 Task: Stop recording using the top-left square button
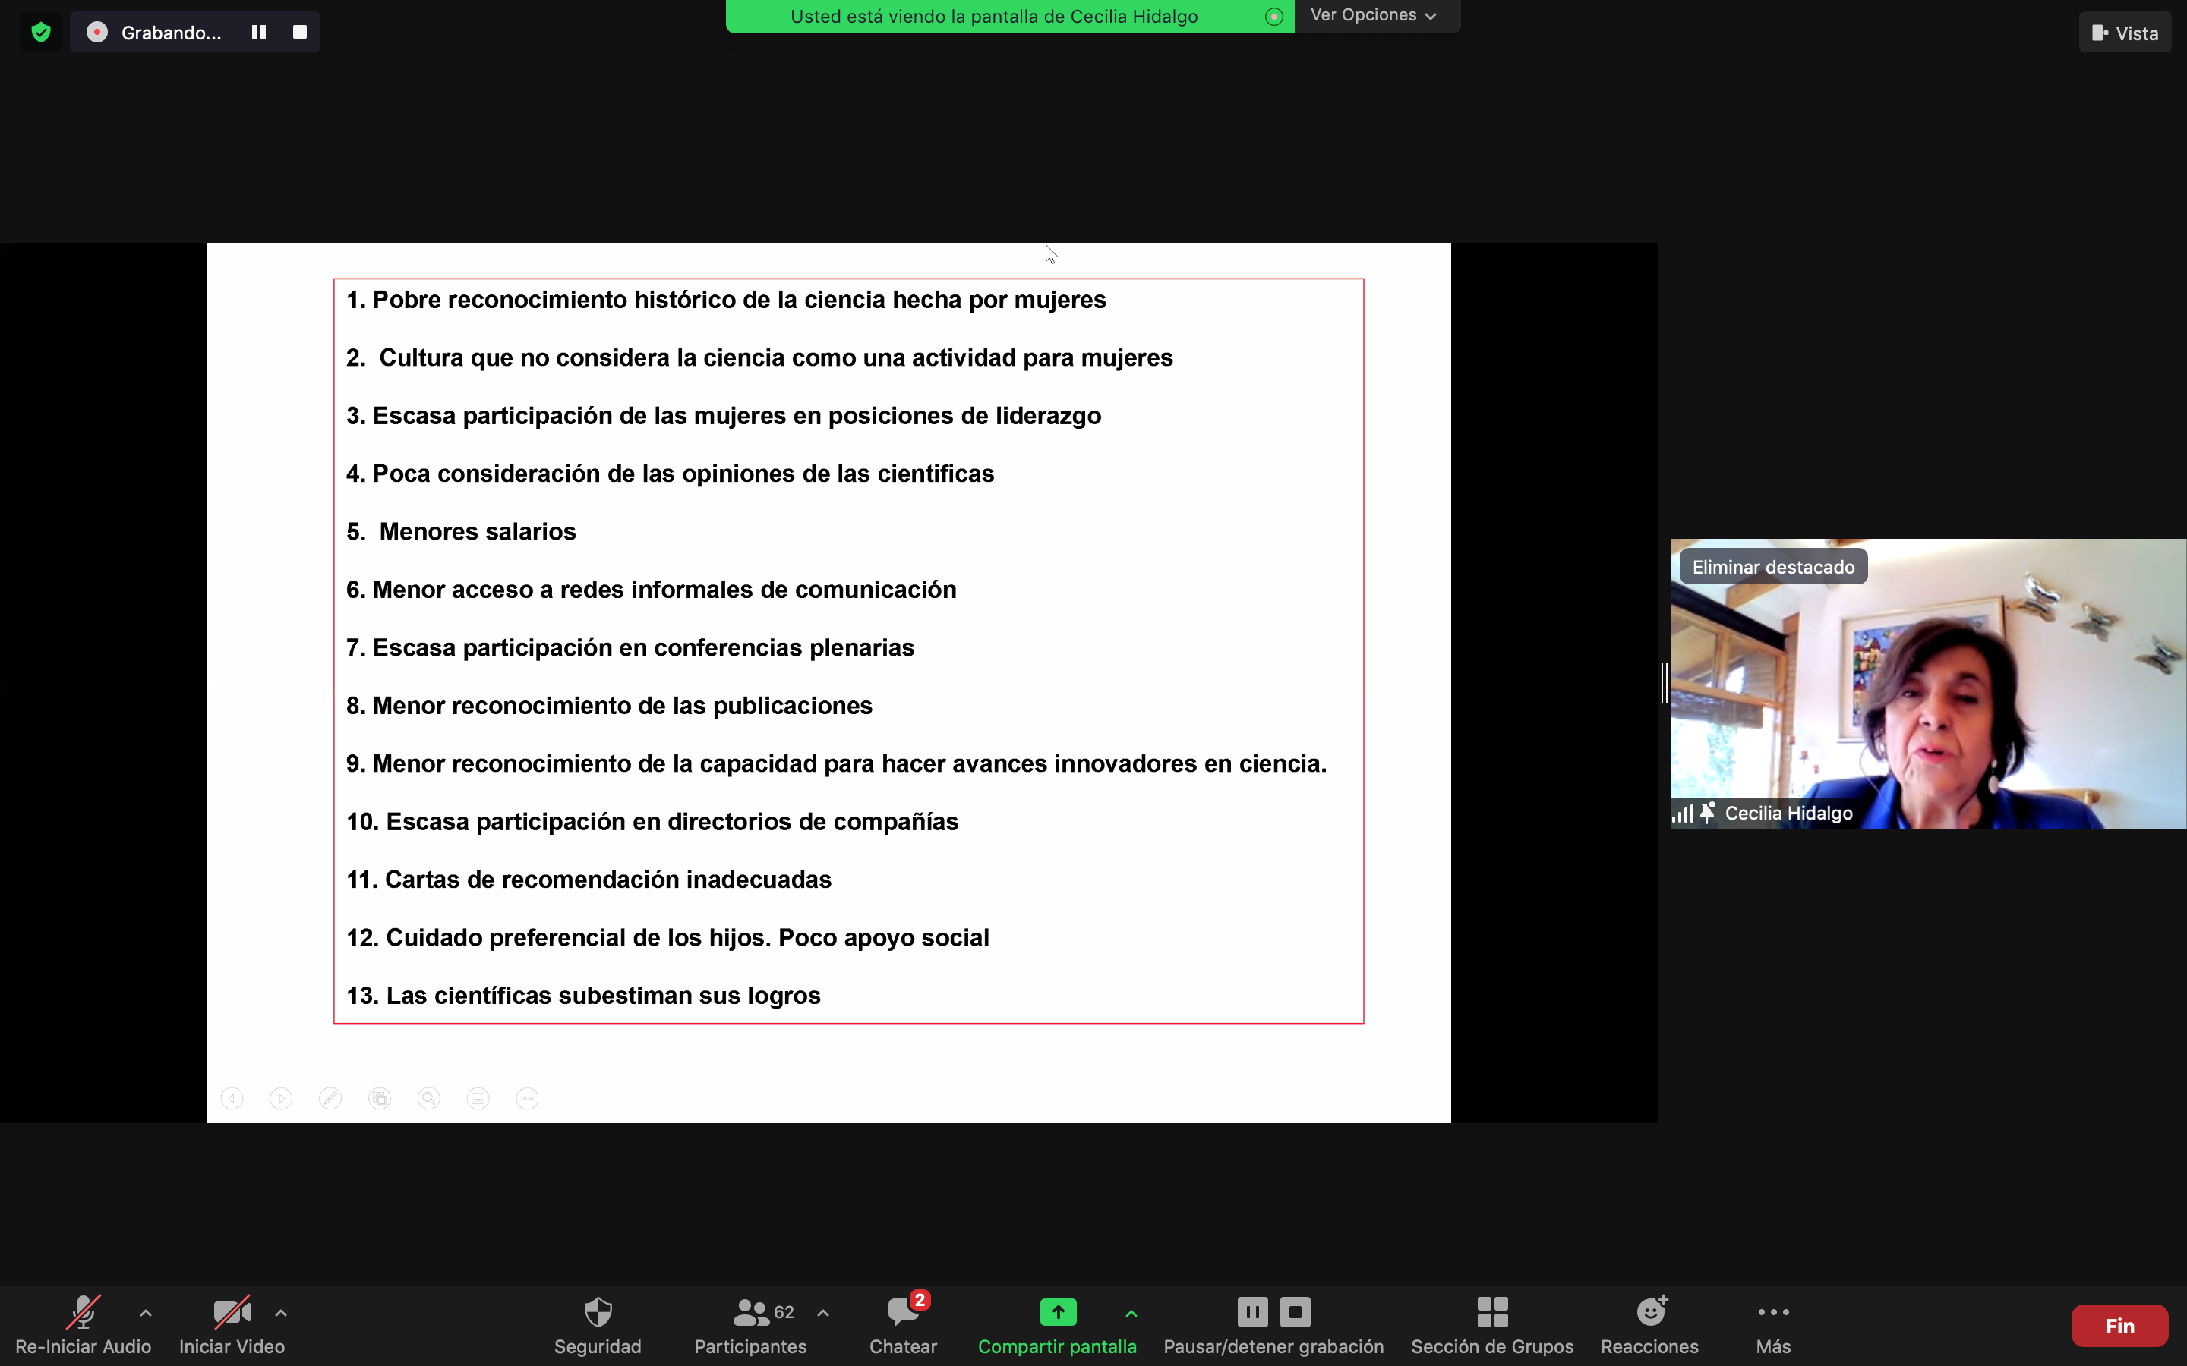300,33
